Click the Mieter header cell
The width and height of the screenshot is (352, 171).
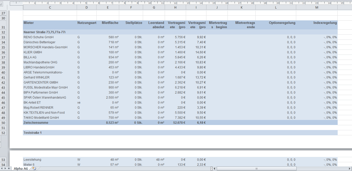pos(50,25)
